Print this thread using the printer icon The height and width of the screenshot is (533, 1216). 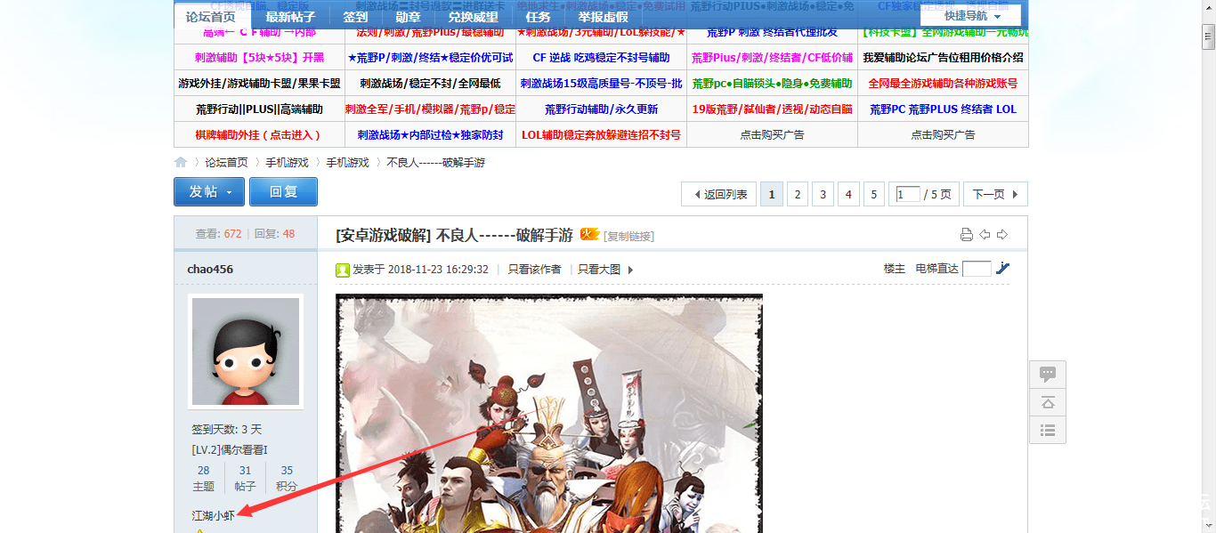[967, 235]
